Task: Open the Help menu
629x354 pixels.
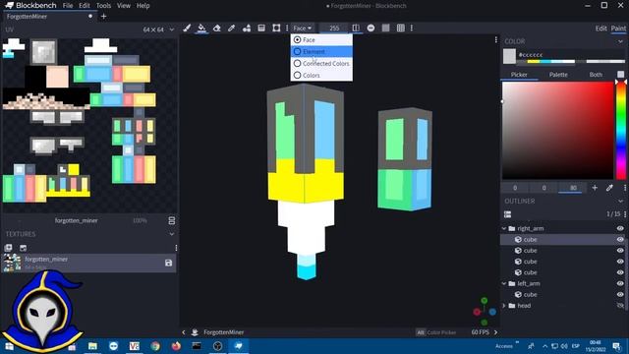Action: coord(143,6)
